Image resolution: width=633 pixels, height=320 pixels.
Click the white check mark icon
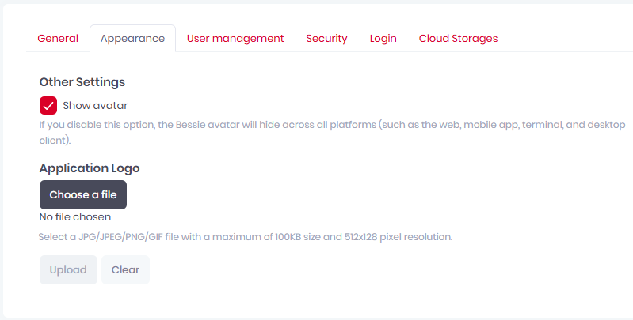[x=48, y=105]
